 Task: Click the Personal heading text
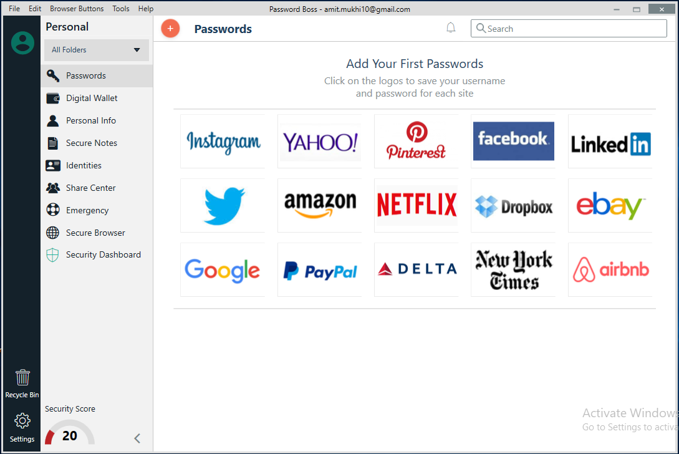tap(67, 27)
